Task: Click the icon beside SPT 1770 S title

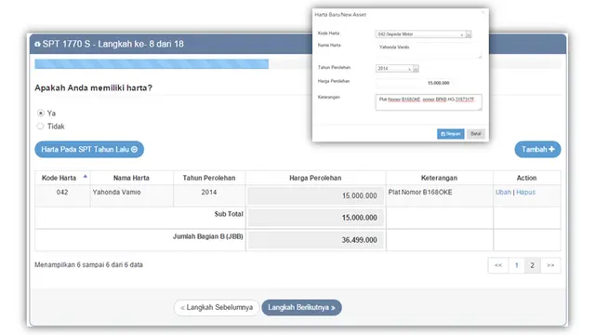Action: (37, 44)
